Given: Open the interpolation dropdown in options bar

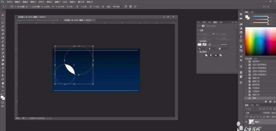Looking at the screenshot, I should coord(118,6).
